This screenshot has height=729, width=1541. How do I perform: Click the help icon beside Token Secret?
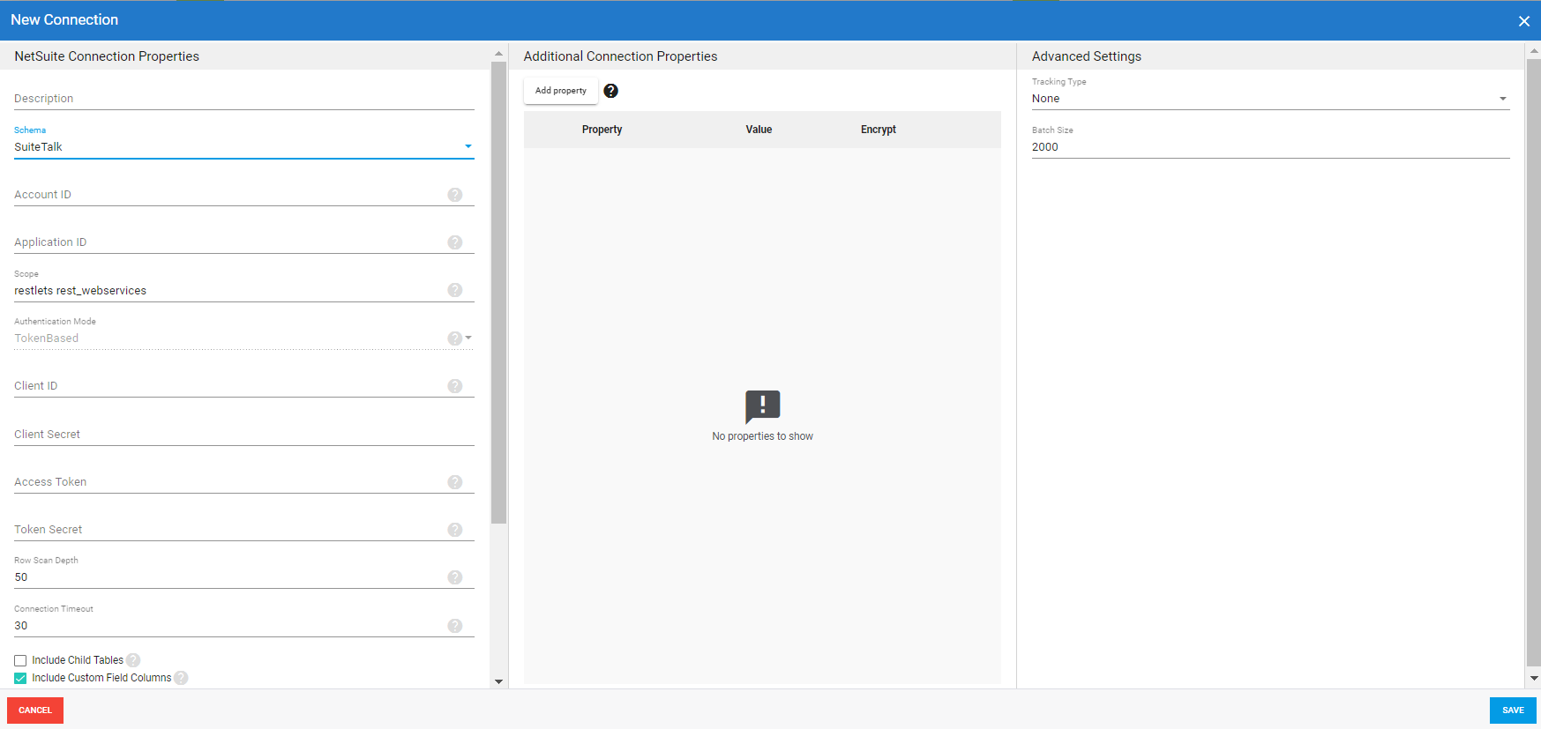tap(454, 530)
